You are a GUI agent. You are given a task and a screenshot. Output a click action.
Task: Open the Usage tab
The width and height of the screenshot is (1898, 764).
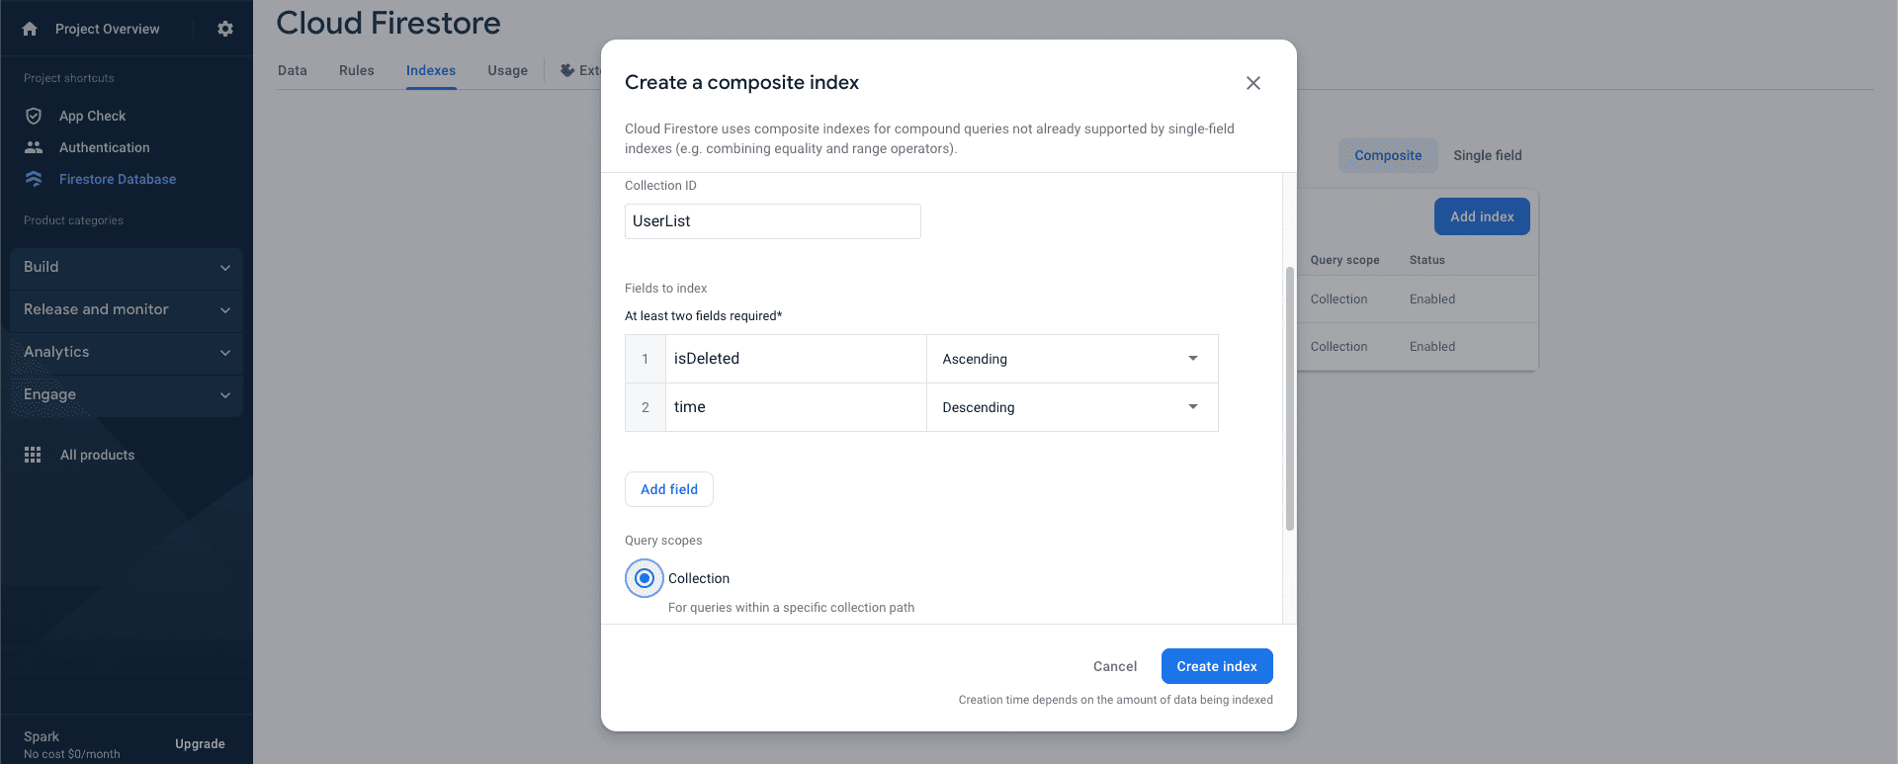pos(508,70)
